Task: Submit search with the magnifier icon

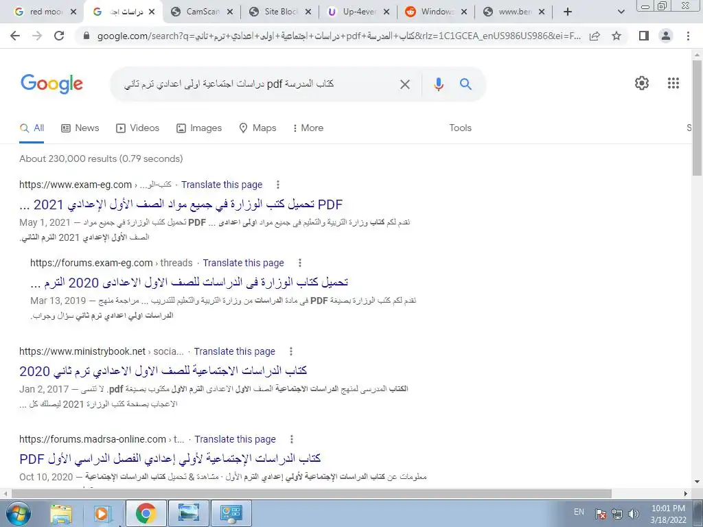Action: pos(466,84)
